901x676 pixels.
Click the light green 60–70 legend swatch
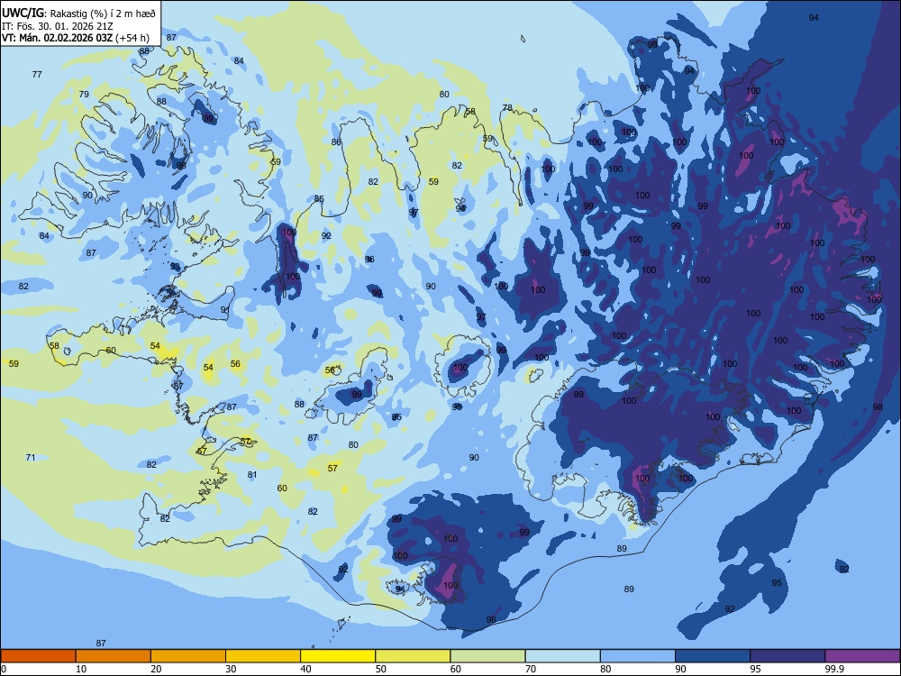487,656
